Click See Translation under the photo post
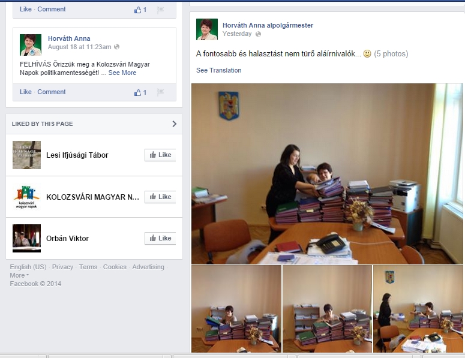The width and height of the screenshot is (465, 358). [218, 70]
